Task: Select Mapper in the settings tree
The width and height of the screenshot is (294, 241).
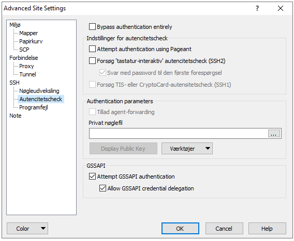Action: pos(28,33)
